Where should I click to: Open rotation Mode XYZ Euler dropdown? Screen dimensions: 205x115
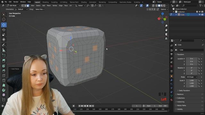click(192, 77)
